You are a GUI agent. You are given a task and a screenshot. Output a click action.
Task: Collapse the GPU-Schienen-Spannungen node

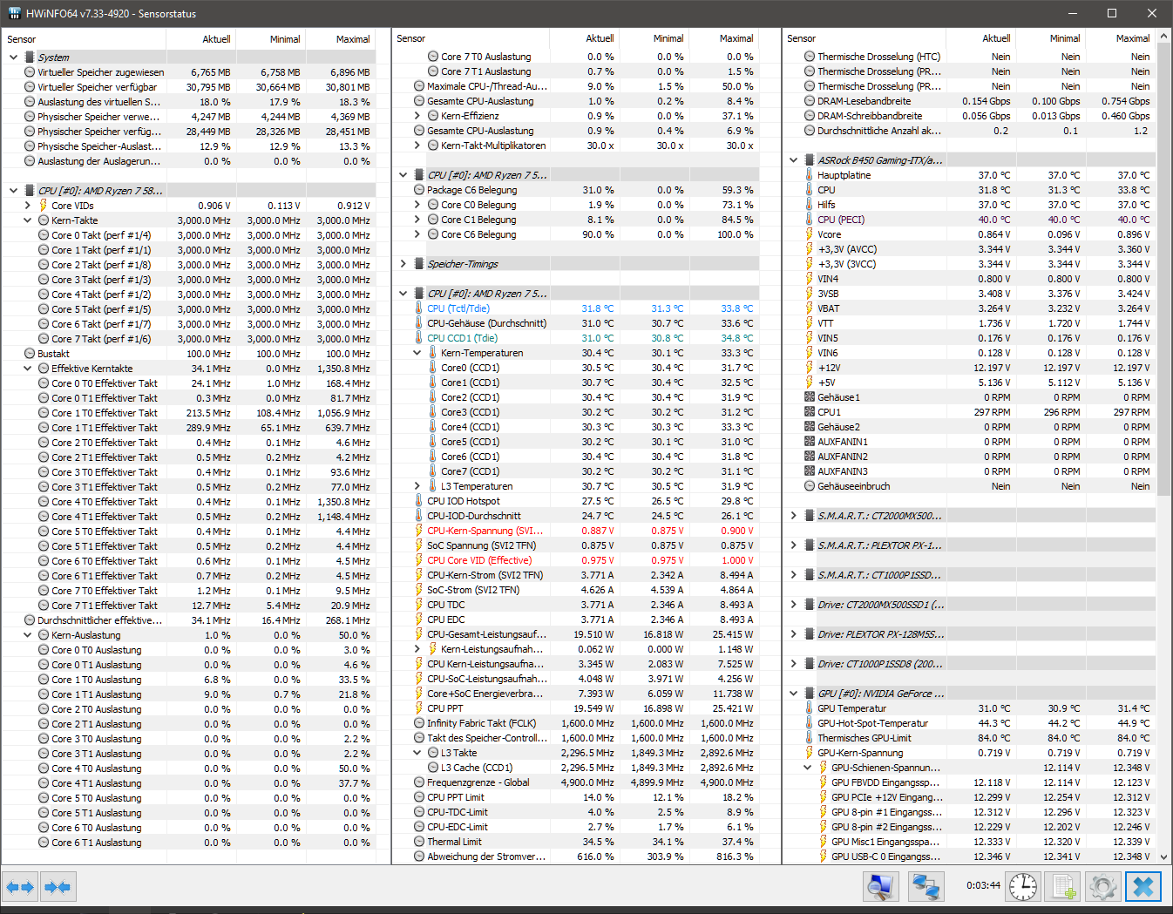pos(808,768)
